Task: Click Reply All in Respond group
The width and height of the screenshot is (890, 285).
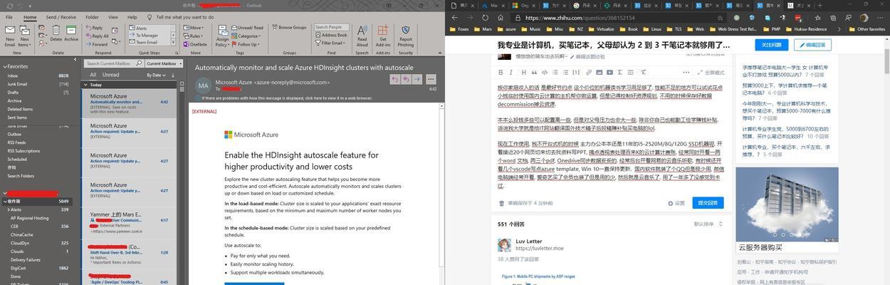Action: coord(98,36)
